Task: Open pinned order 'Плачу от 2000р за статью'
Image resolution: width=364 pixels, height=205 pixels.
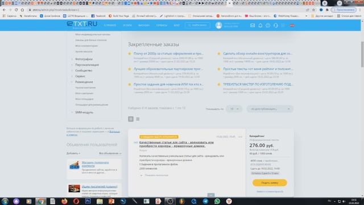Action: 168,54
